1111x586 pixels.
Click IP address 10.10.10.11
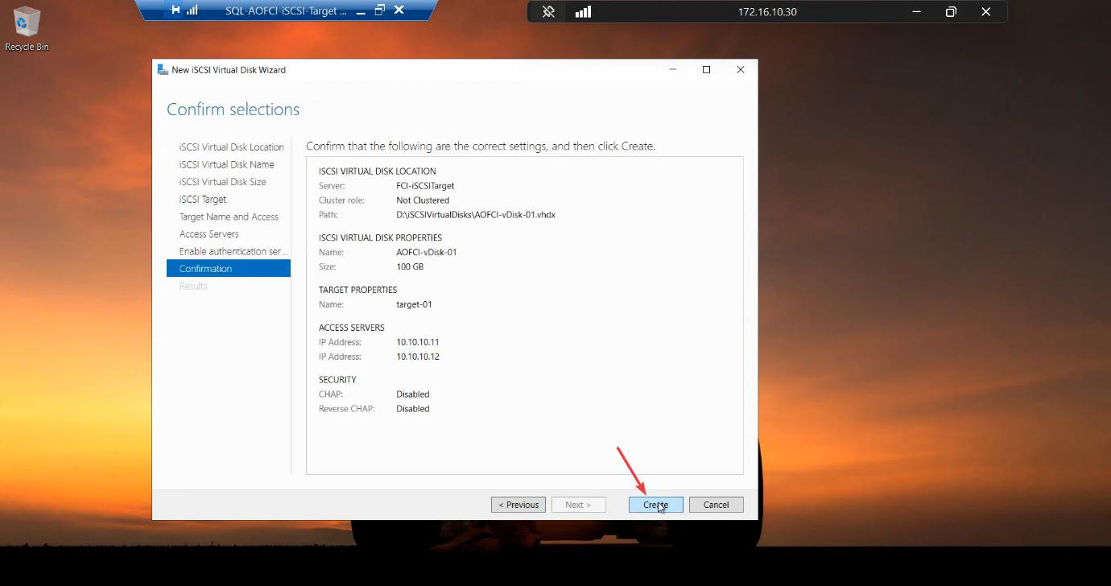coord(418,342)
